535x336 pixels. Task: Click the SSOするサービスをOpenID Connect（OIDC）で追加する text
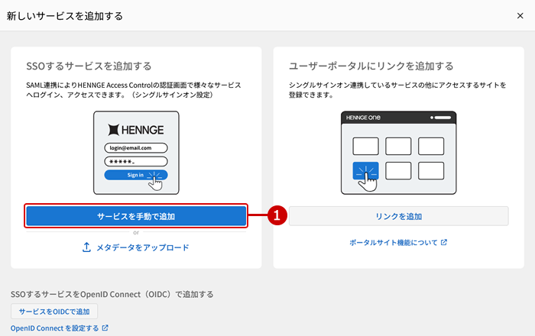click(112, 294)
